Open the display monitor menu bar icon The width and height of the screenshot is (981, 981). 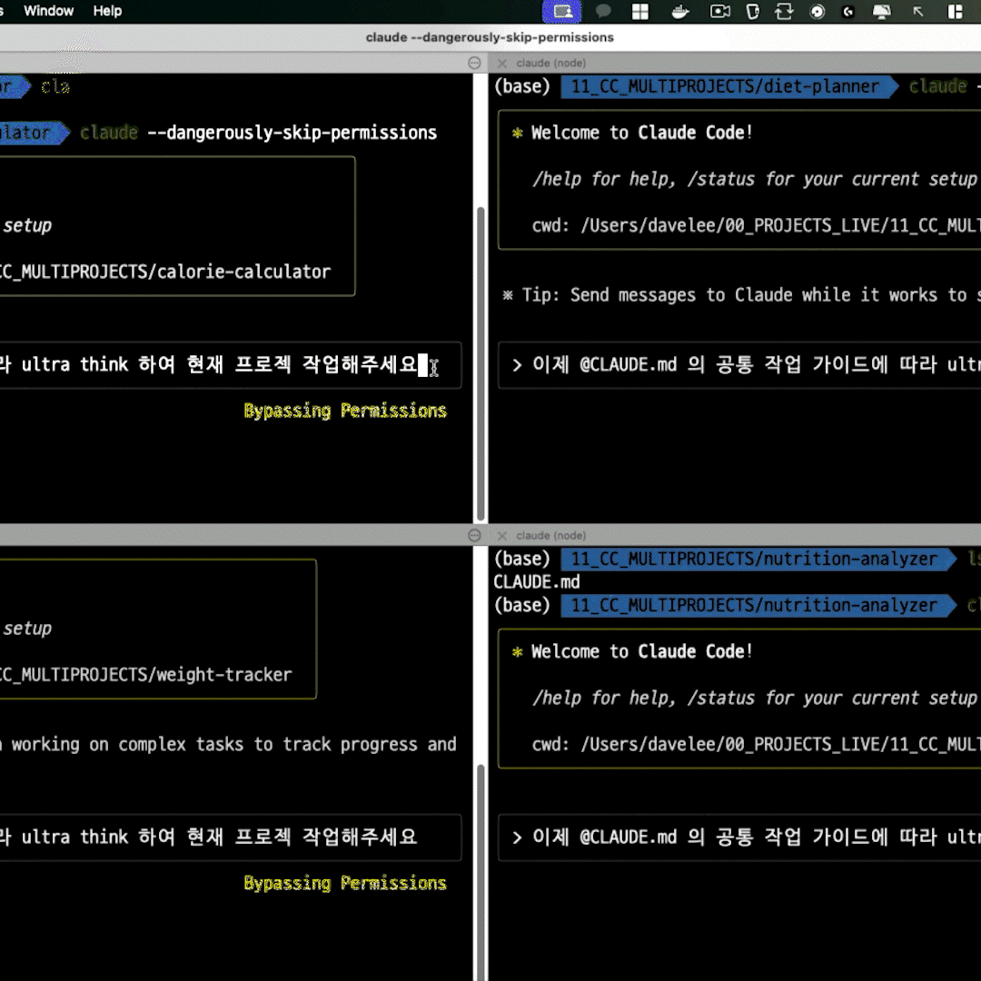pos(881,12)
